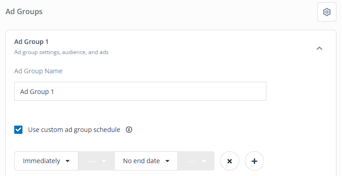The image size is (342, 176).
Task: Uncheck the Use custom ad group schedule checkbox
Action: pos(18,130)
